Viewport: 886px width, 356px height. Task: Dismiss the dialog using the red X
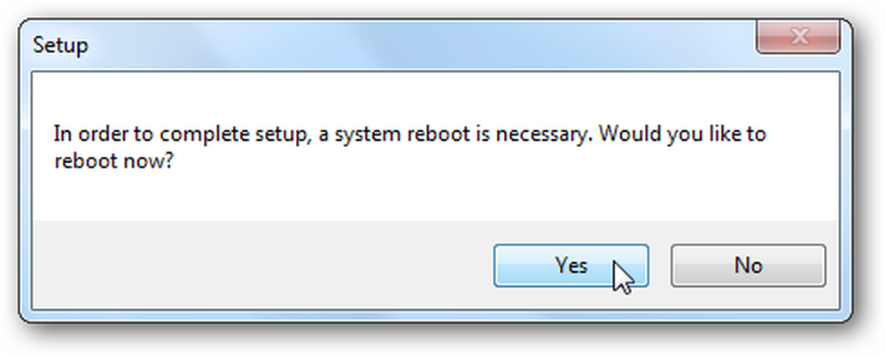[798, 38]
